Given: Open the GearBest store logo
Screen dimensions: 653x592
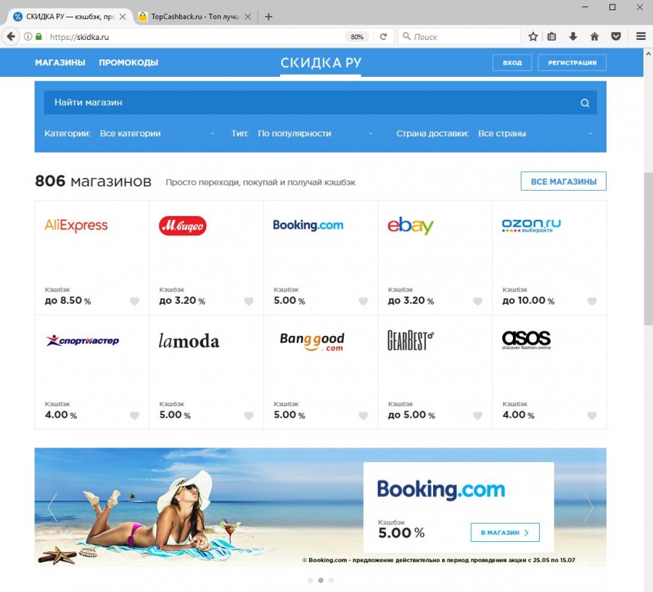Looking at the screenshot, I should 411,340.
